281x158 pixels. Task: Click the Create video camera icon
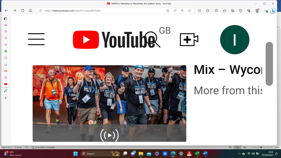(x=189, y=39)
